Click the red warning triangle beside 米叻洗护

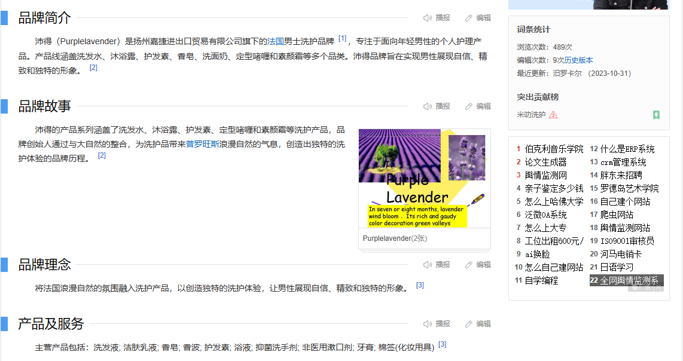[x=553, y=115]
